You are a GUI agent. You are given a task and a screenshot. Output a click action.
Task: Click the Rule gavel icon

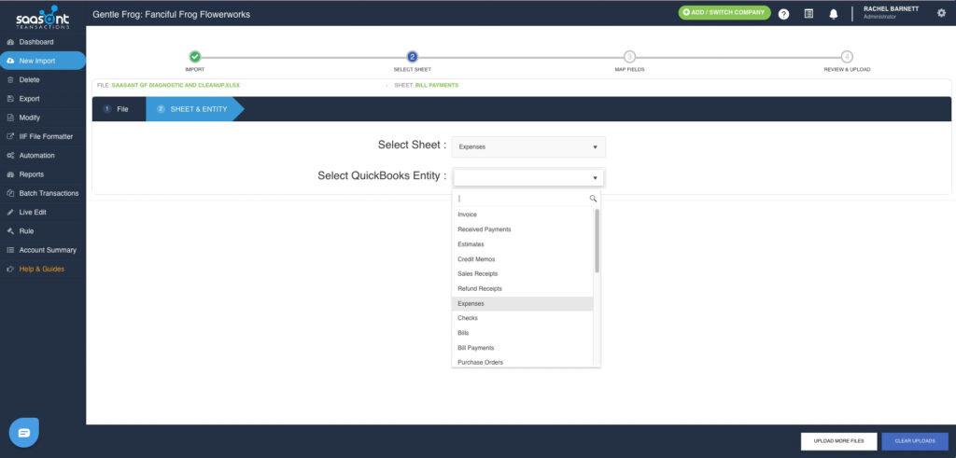click(9, 230)
